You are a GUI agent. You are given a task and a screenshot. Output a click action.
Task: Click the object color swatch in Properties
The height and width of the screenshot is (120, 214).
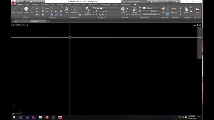click(x=144, y=8)
